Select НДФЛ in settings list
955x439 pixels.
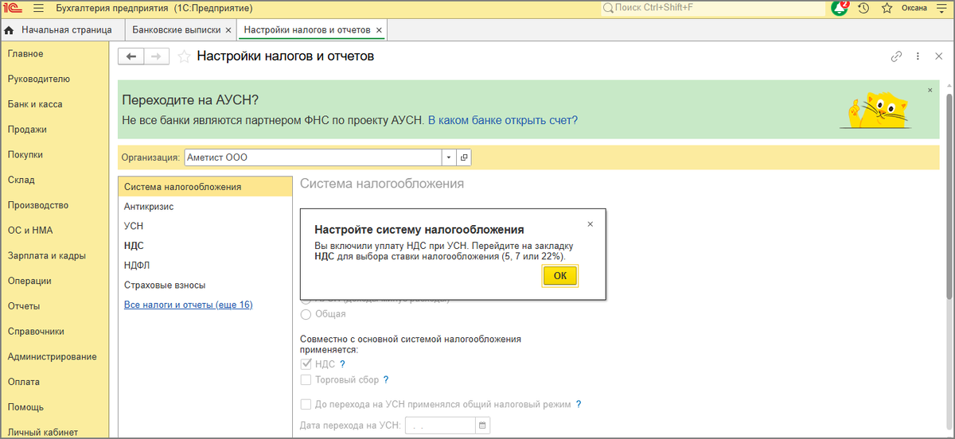click(x=205, y=266)
